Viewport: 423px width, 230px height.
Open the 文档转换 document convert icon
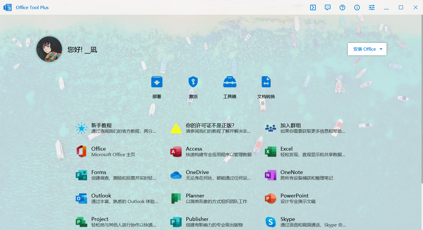tap(266, 82)
